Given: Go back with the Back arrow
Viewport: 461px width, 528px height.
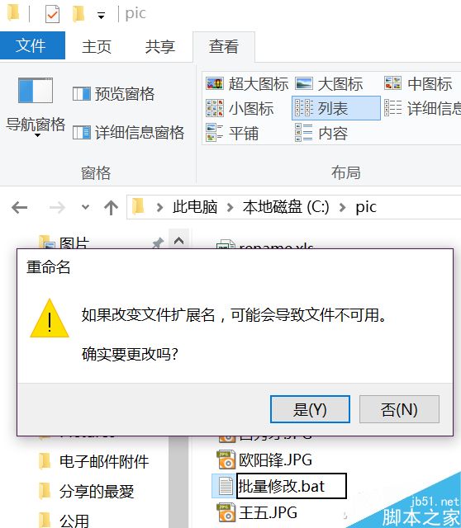Looking at the screenshot, I should (19, 207).
